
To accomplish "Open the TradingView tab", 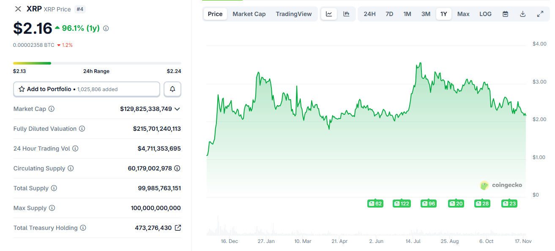I will (x=294, y=13).
